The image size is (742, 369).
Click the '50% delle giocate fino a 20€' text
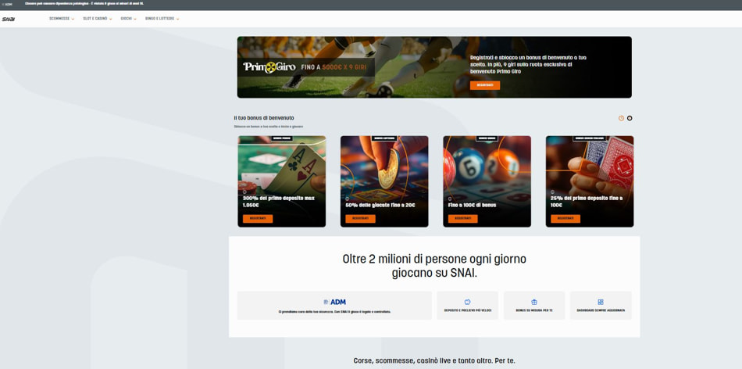380,205
